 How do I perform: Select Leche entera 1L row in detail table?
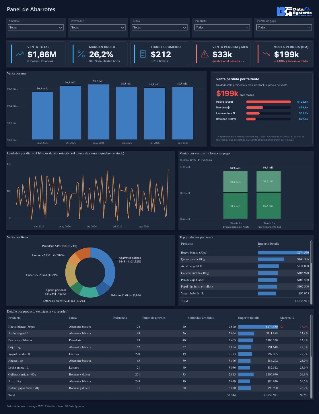(x=158, y=367)
